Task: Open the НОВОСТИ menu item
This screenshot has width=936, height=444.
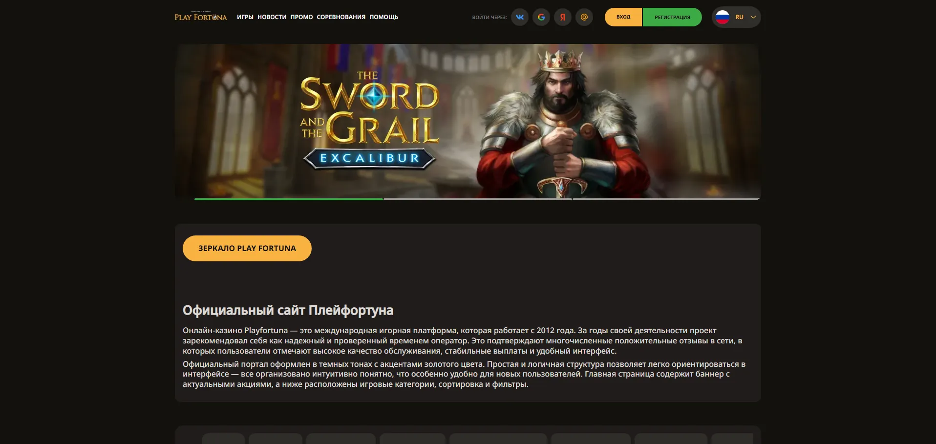Action: coord(272,17)
